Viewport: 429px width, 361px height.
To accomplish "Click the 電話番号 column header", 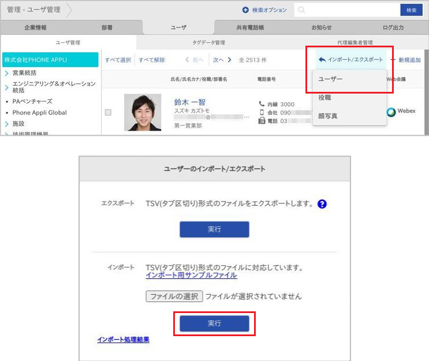I will 266,79.
